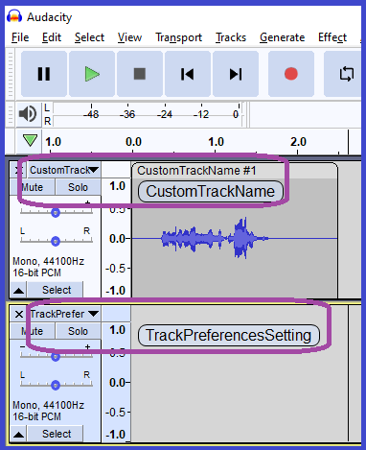Click Select button on the first track
This screenshot has height=450, width=366.
point(57,290)
